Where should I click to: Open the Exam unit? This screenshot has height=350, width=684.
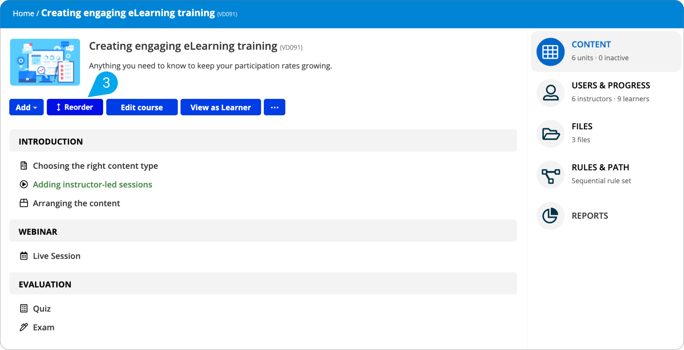(x=44, y=327)
